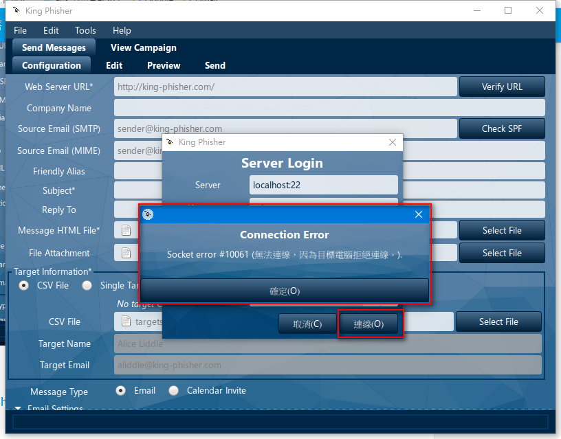Click the 取消(C) cancel button
Image resolution: width=561 pixels, height=439 pixels.
point(307,324)
